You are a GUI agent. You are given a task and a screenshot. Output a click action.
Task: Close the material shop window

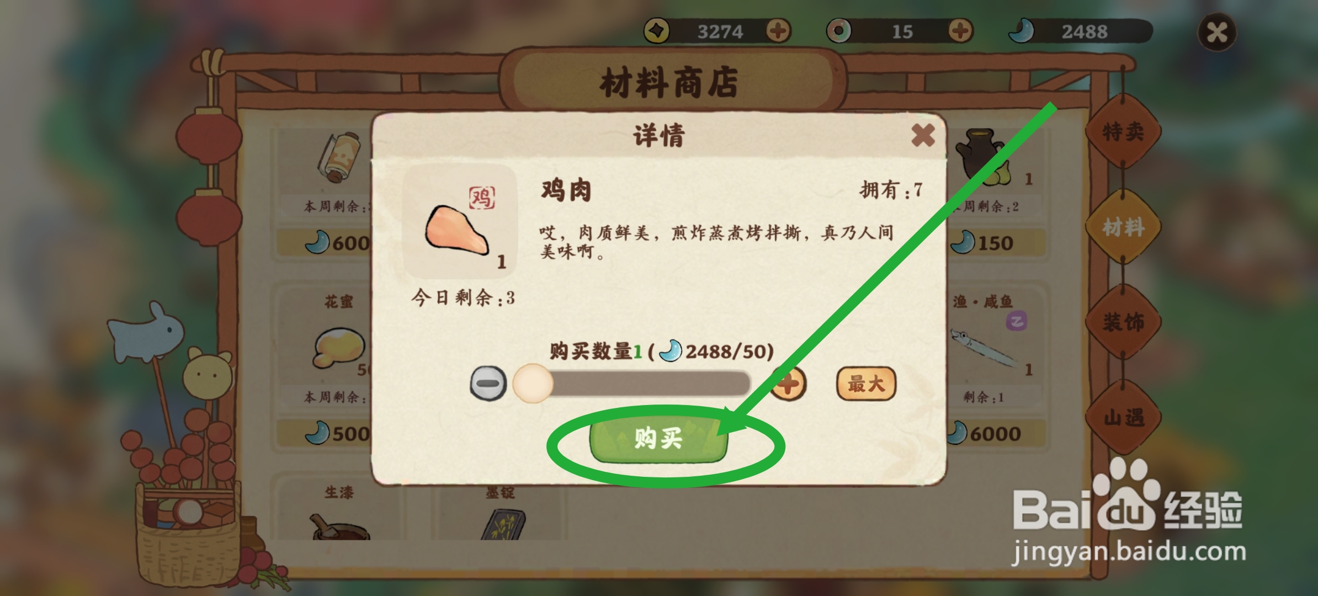click(1216, 32)
